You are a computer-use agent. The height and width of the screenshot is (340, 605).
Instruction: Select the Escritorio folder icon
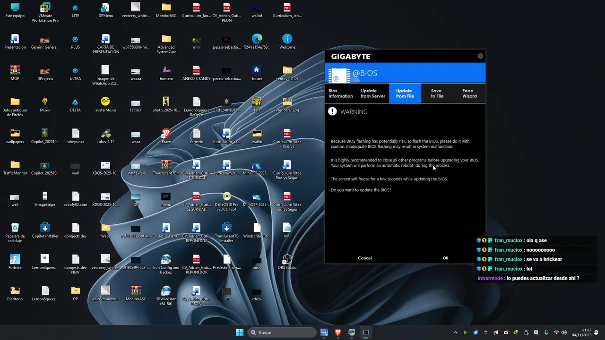click(x=15, y=293)
